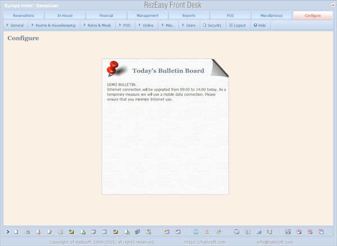Switch to the Reservations tab
Image resolution: width=337 pixels, height=246 pixels.
click(x=24, y=16)
